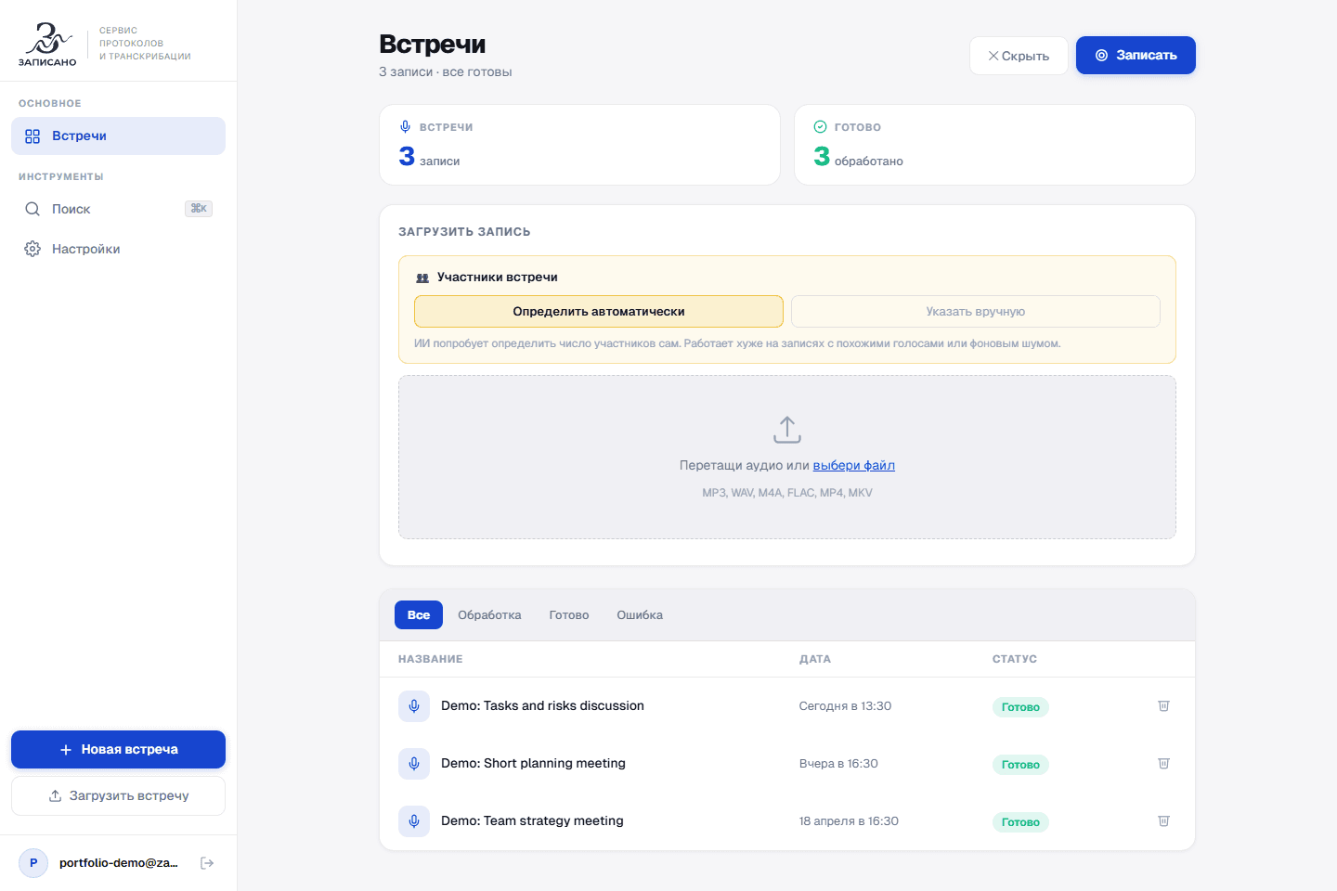
Task: Click the 3 обработано counter
Action: (858, 157)
